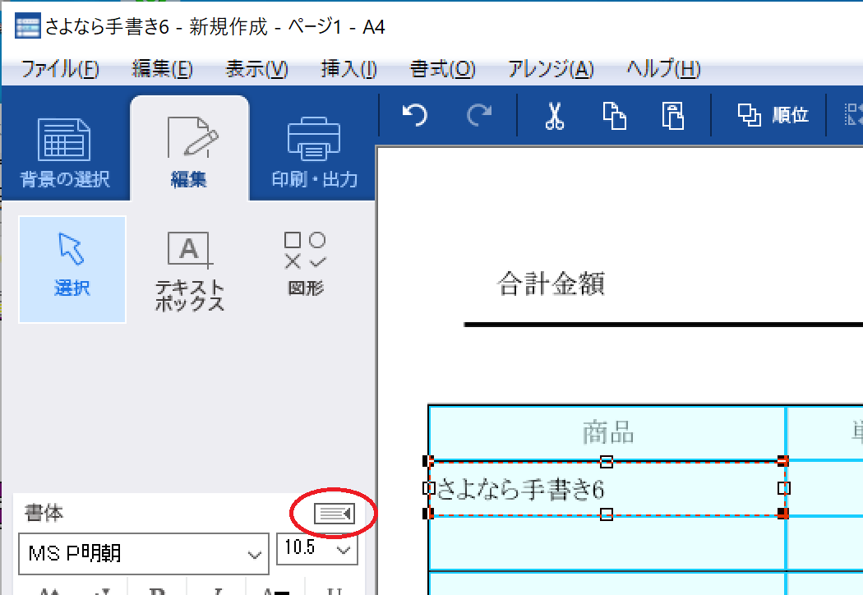
Task: Select the 選択 arrow tool
Action: click(x=72, y=270)
